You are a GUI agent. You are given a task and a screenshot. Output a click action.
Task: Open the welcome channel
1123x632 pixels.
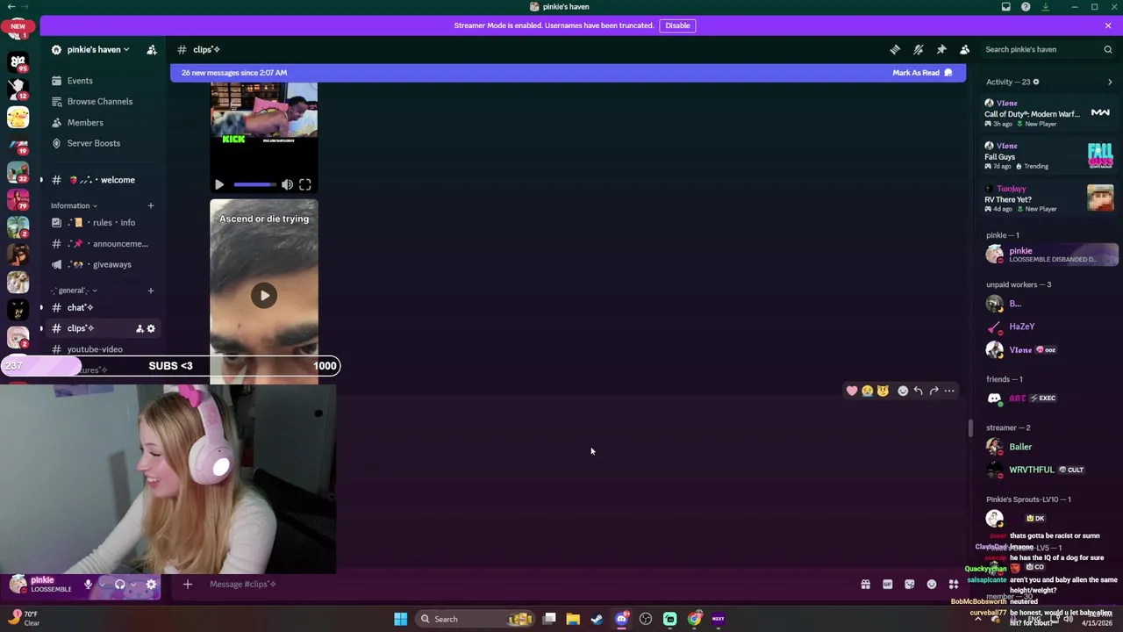click(x=104, y=180)
